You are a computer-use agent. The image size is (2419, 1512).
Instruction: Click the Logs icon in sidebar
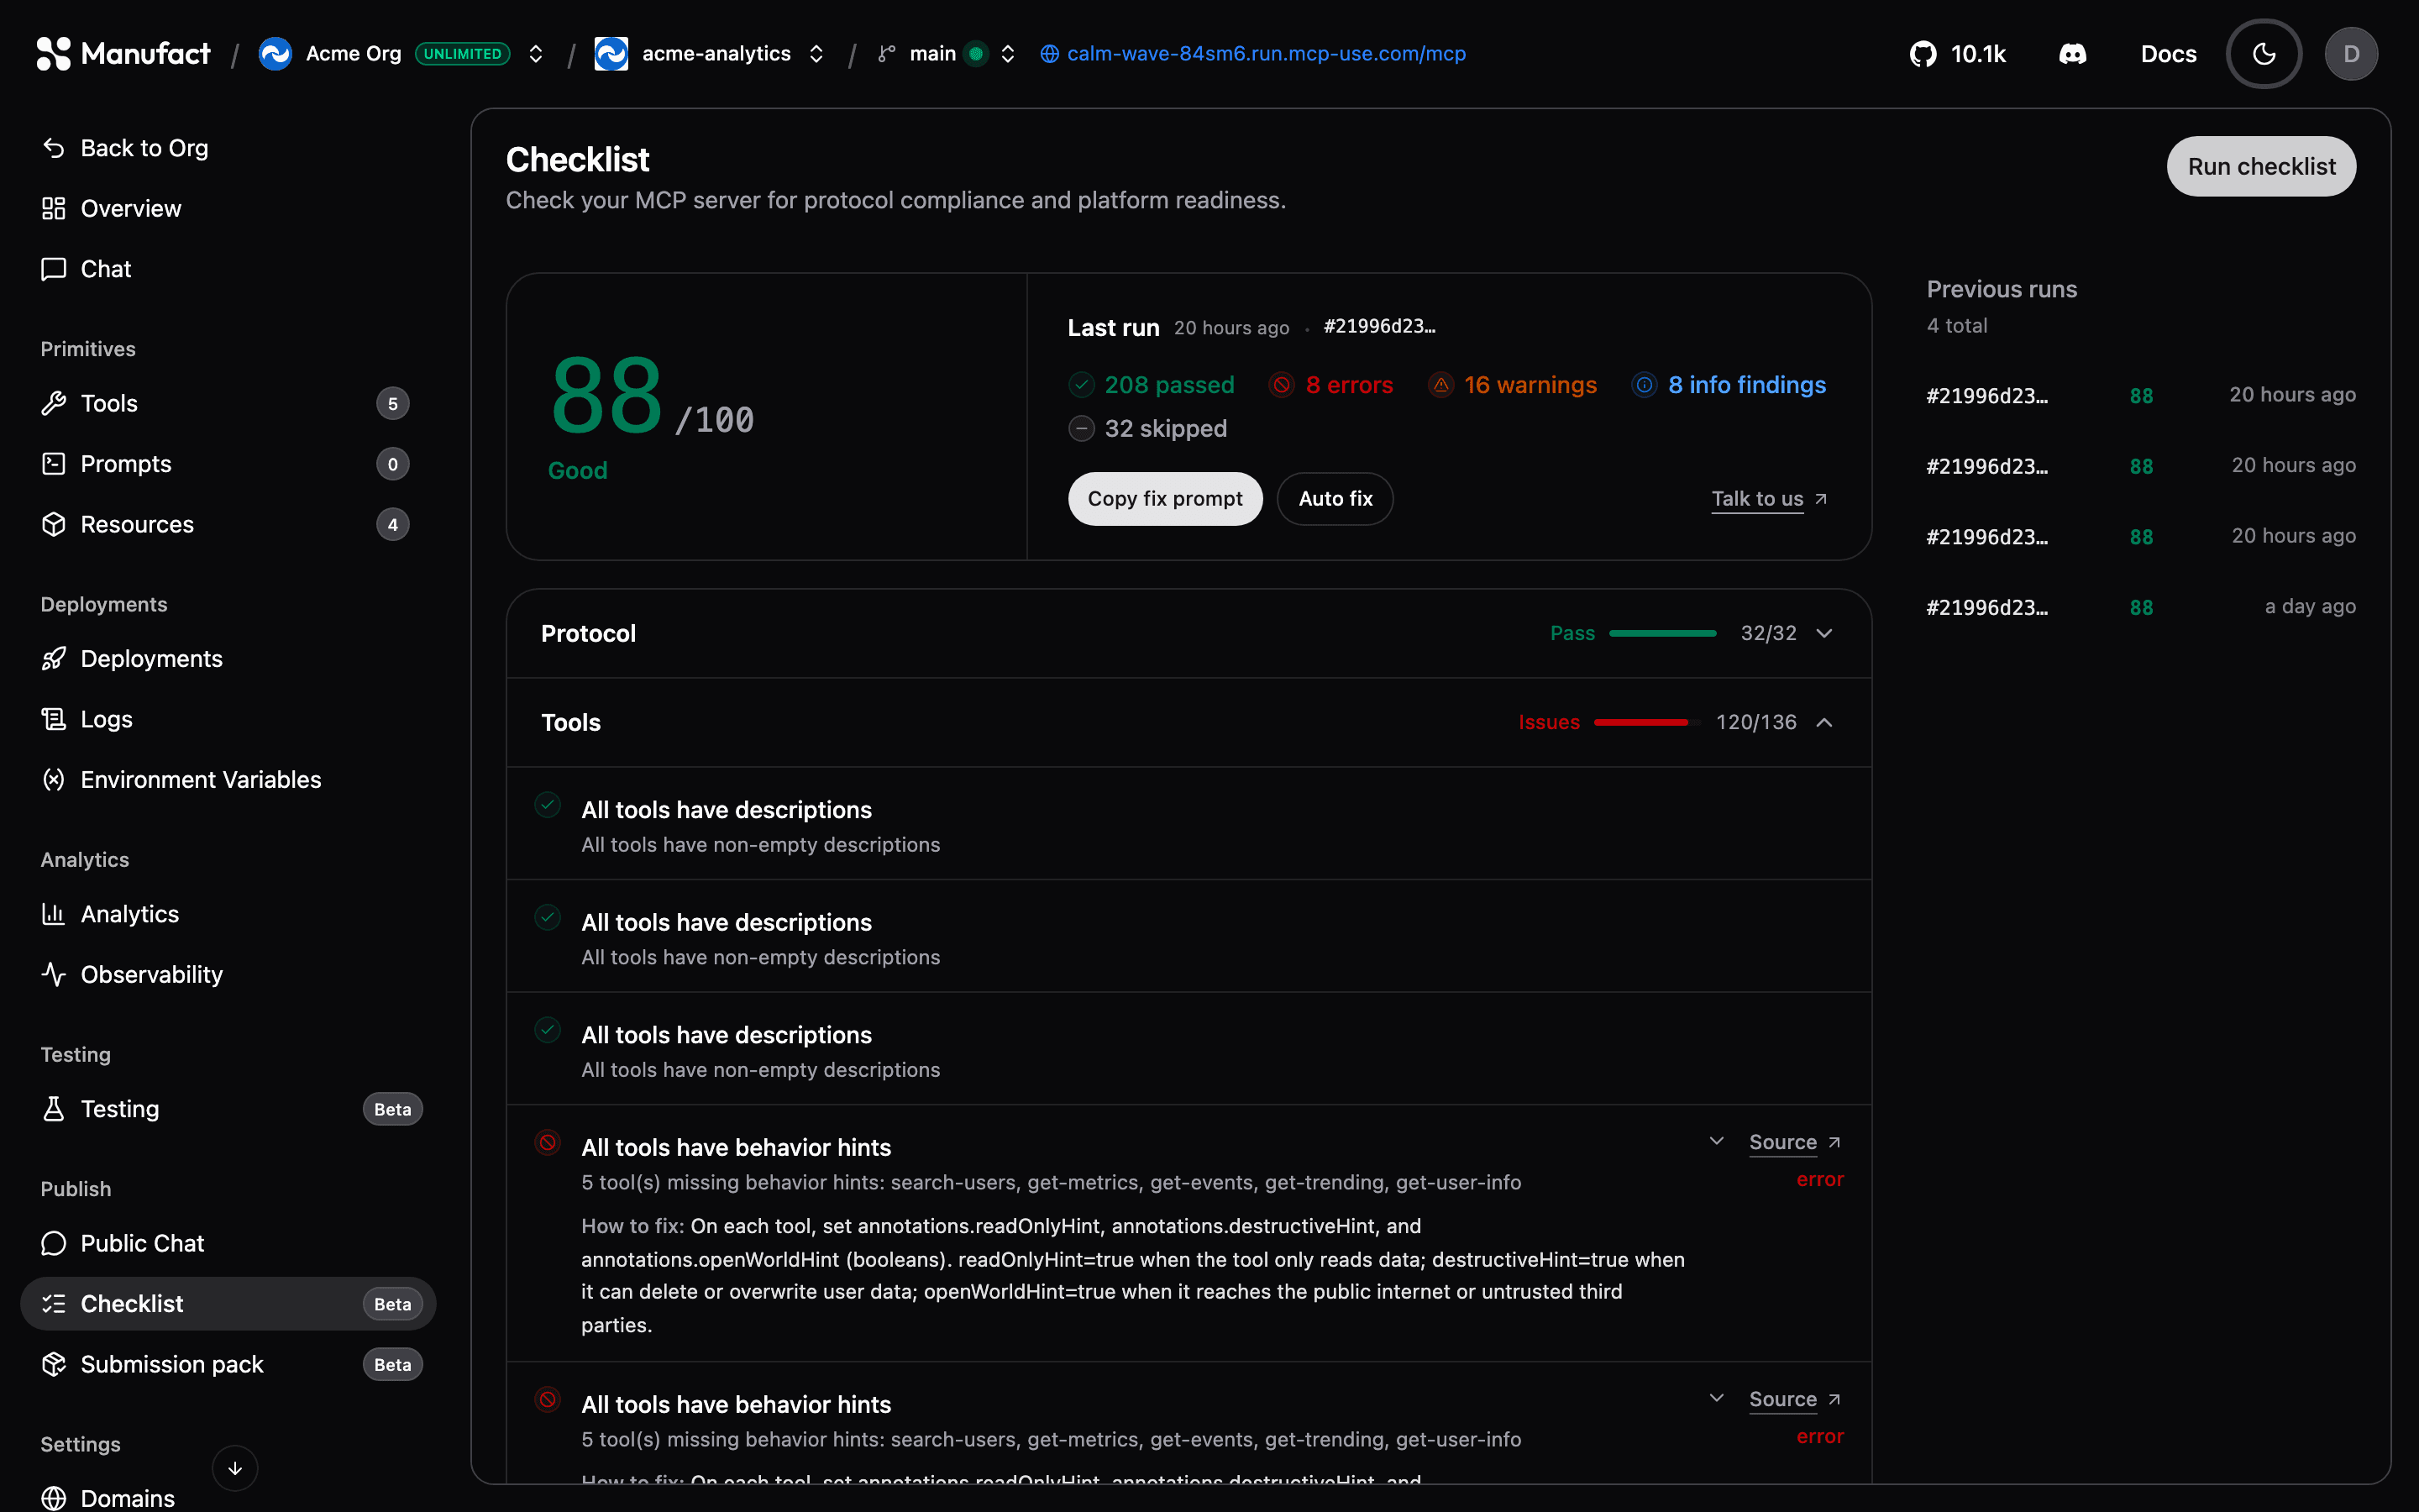pyautogui.click(x=54, y=719)
